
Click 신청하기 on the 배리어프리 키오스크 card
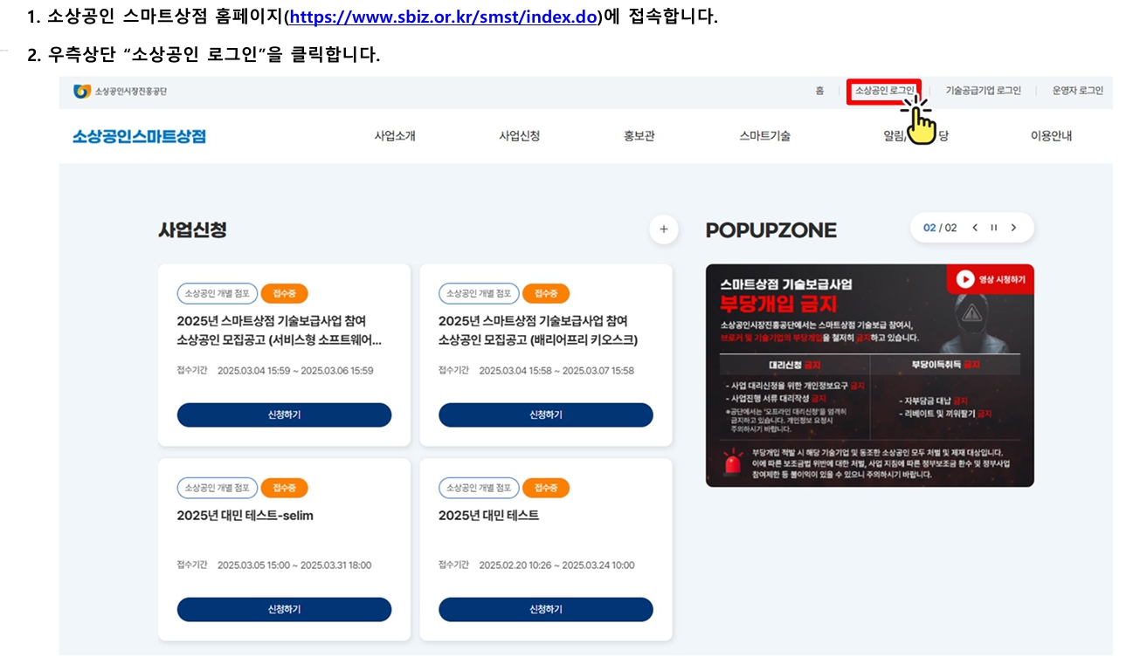click(x=545, y=414)
